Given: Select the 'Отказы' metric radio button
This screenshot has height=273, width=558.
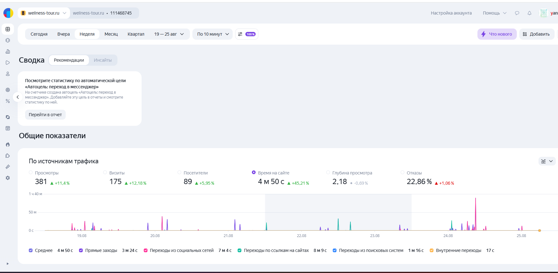Looking at the screenshot, I should pos(402,173).
